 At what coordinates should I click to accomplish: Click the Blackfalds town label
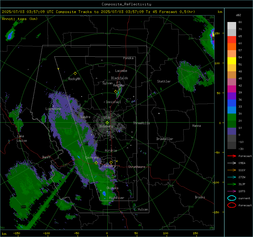[119, 78]
